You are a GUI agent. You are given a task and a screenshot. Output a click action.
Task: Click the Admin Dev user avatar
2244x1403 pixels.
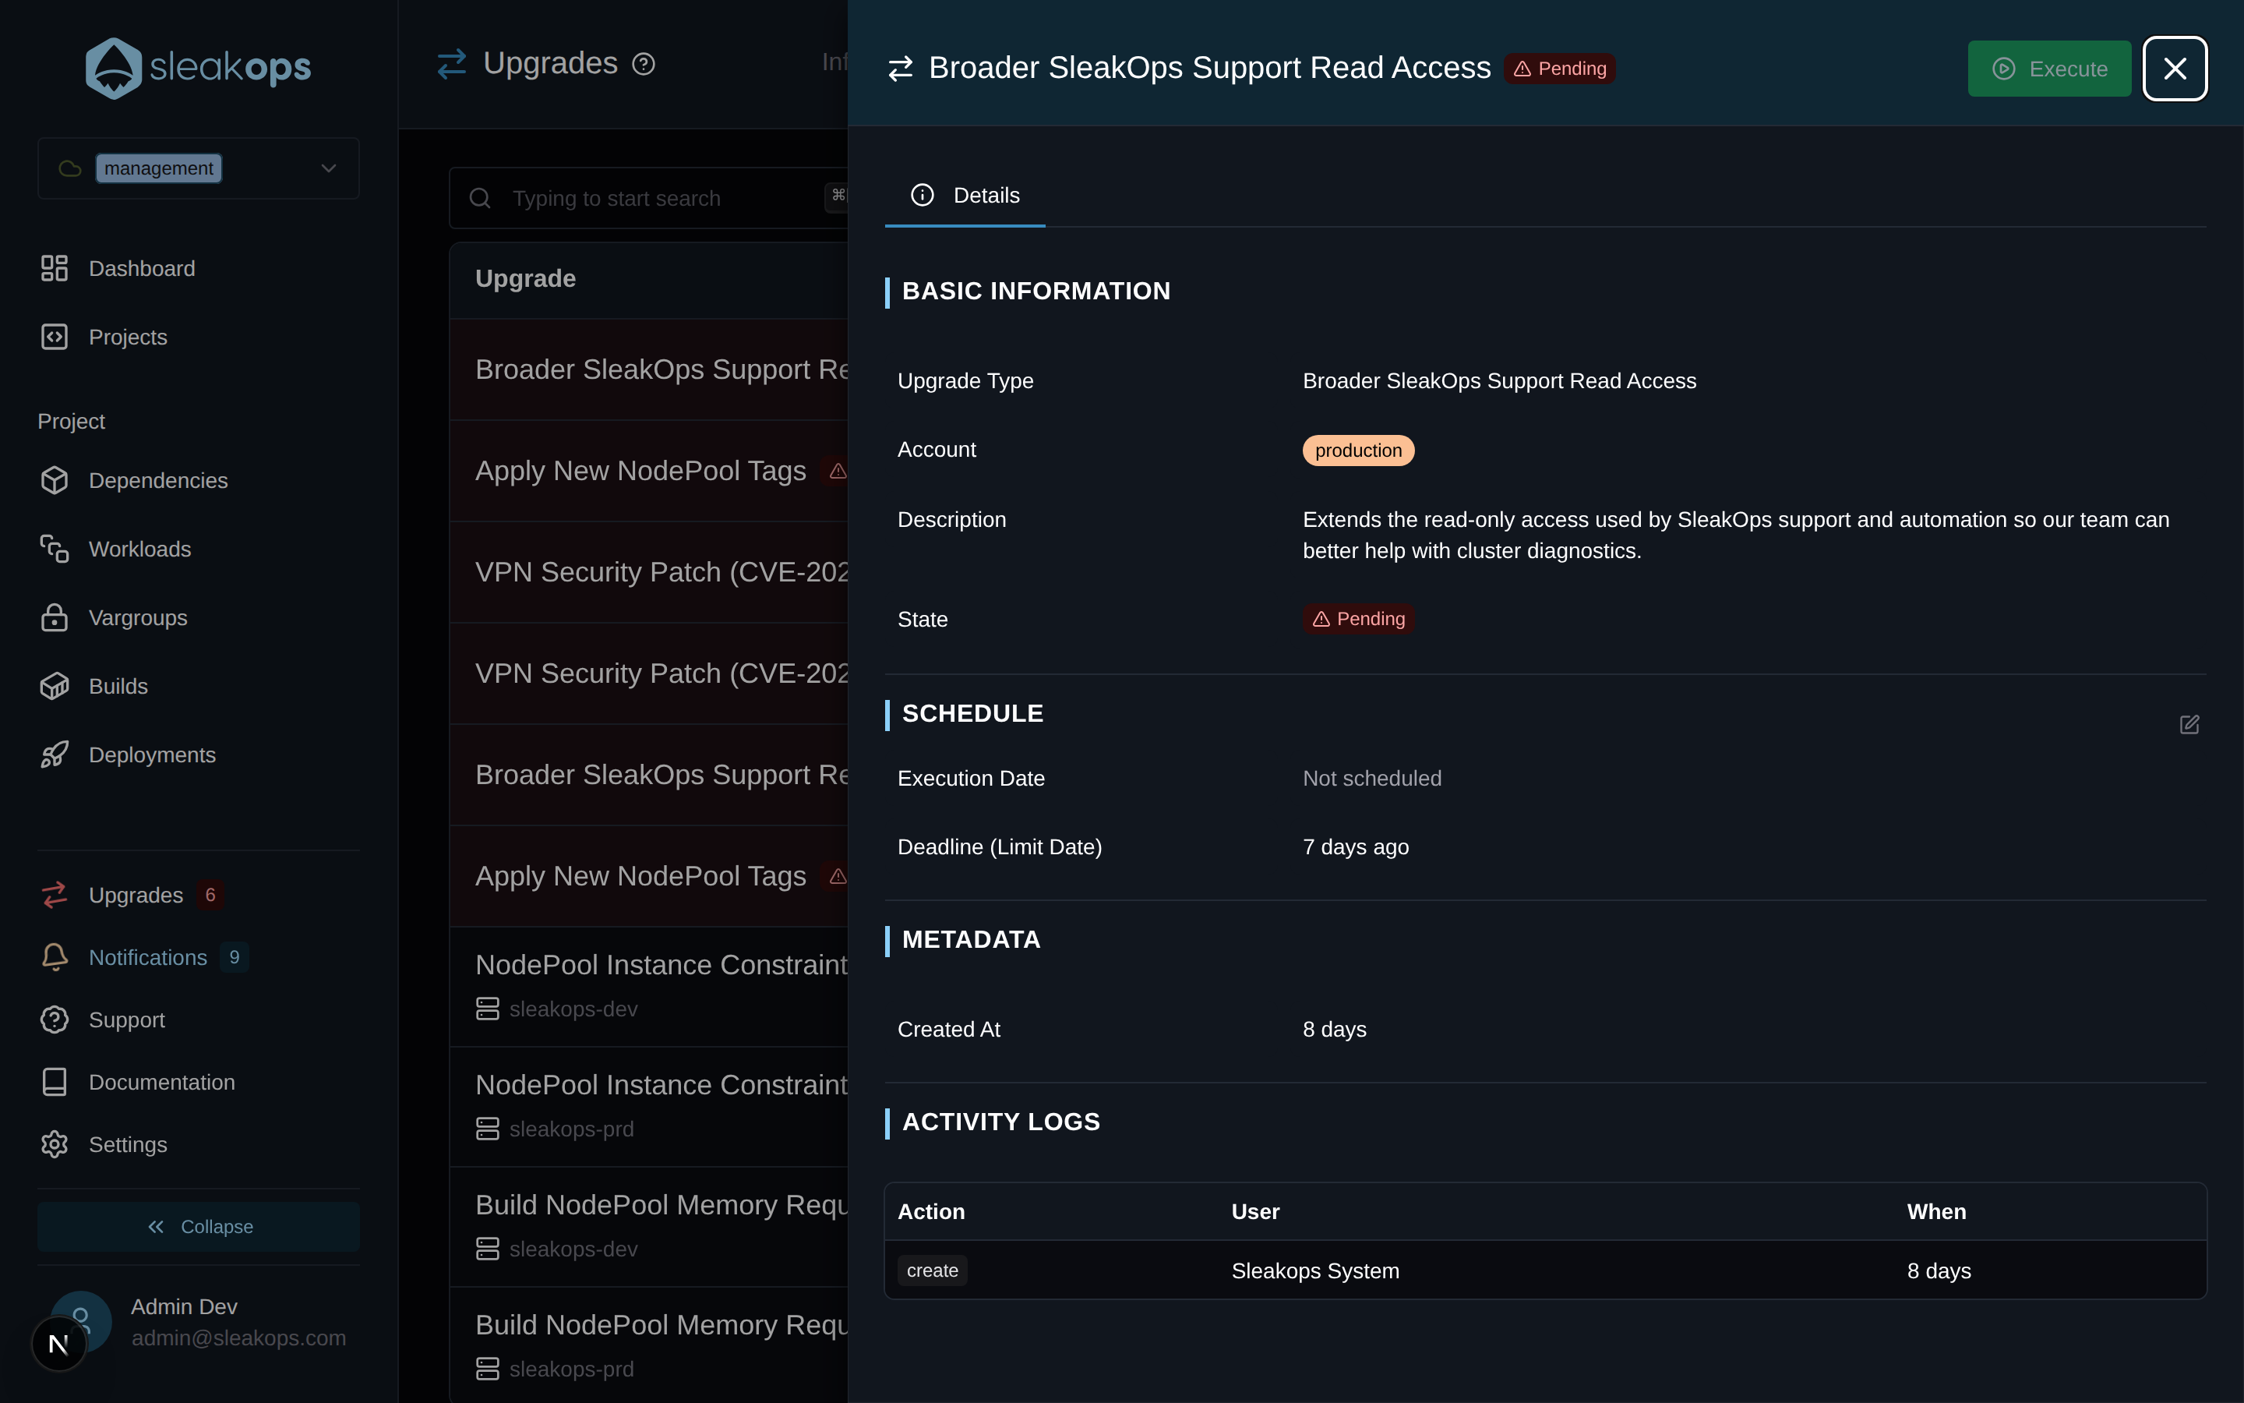(x=82, y=1320)
